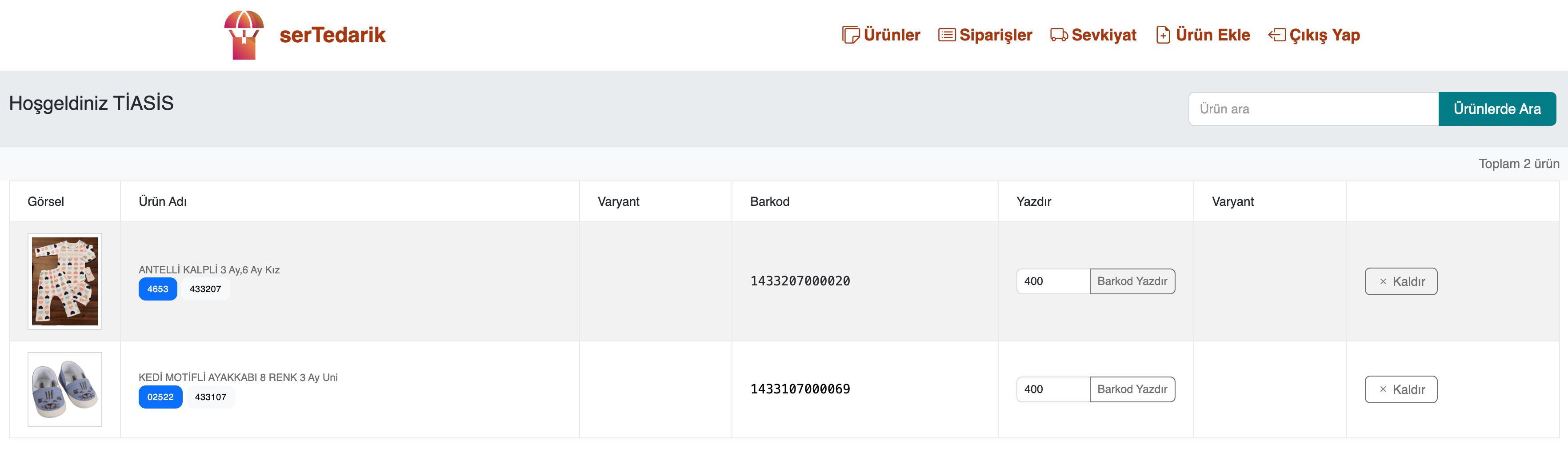Screen dimensions: 1568x449
Task: Click the Sevkiyat truck icon
Action: pos(1059,35)
